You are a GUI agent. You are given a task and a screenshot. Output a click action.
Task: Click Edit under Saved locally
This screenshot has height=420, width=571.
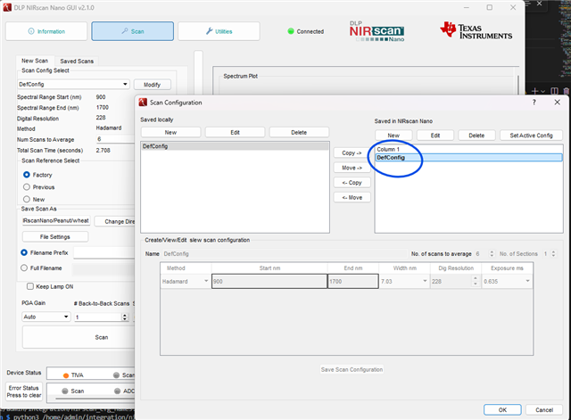[x=235, y=133]
